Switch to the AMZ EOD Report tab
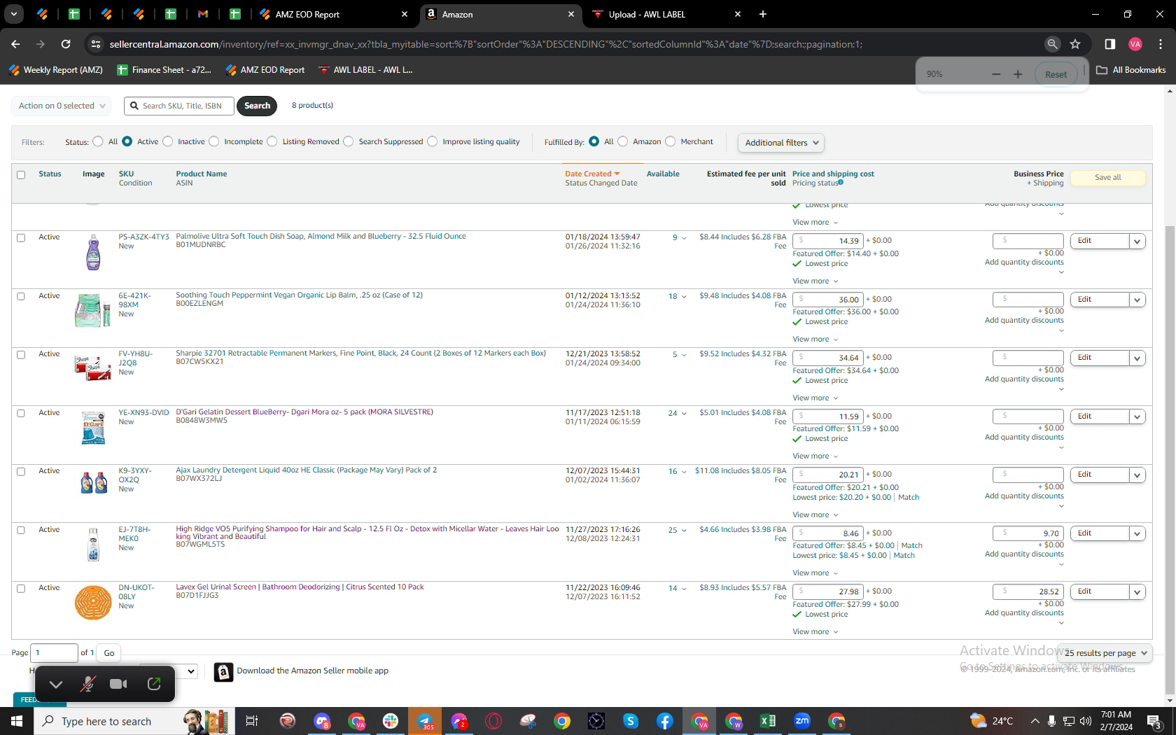 [x=332, y=14]
